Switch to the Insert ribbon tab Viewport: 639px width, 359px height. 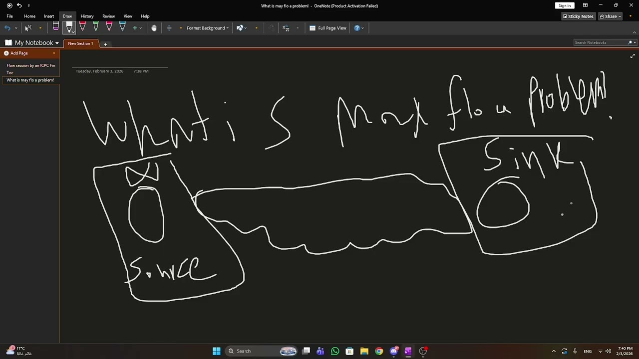pyautogui.click(x=49, y=16)
